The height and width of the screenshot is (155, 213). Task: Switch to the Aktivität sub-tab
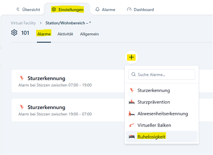(x=65, y=34)
